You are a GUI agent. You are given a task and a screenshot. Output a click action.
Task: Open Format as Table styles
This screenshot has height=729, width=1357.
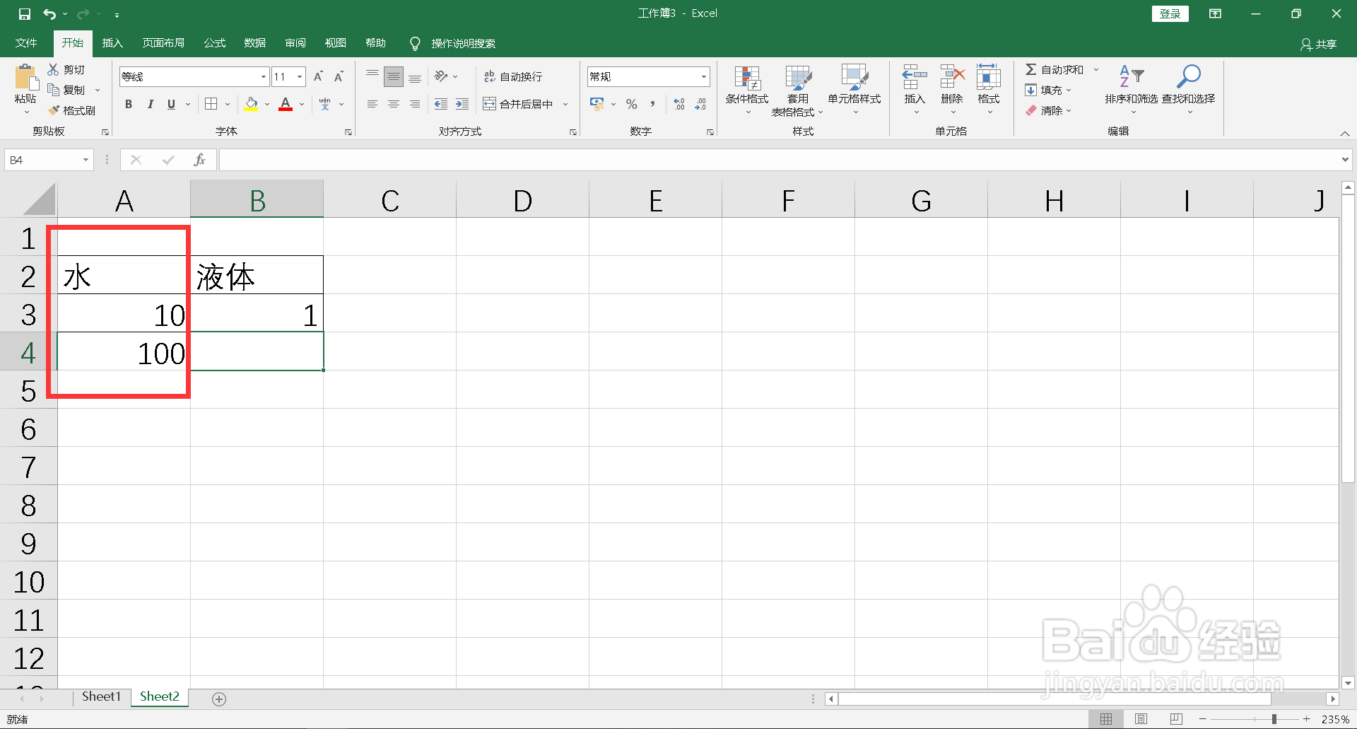pos(797,91)
